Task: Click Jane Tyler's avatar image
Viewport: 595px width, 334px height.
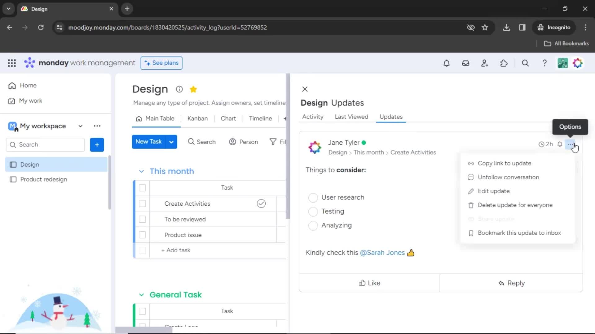Action: coord(315,147)
